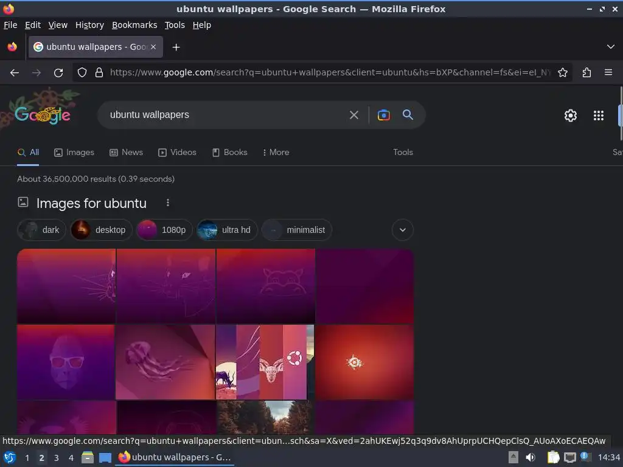Click the page vertical scrollbar
The image size is (623, 467).
point(621,113)
